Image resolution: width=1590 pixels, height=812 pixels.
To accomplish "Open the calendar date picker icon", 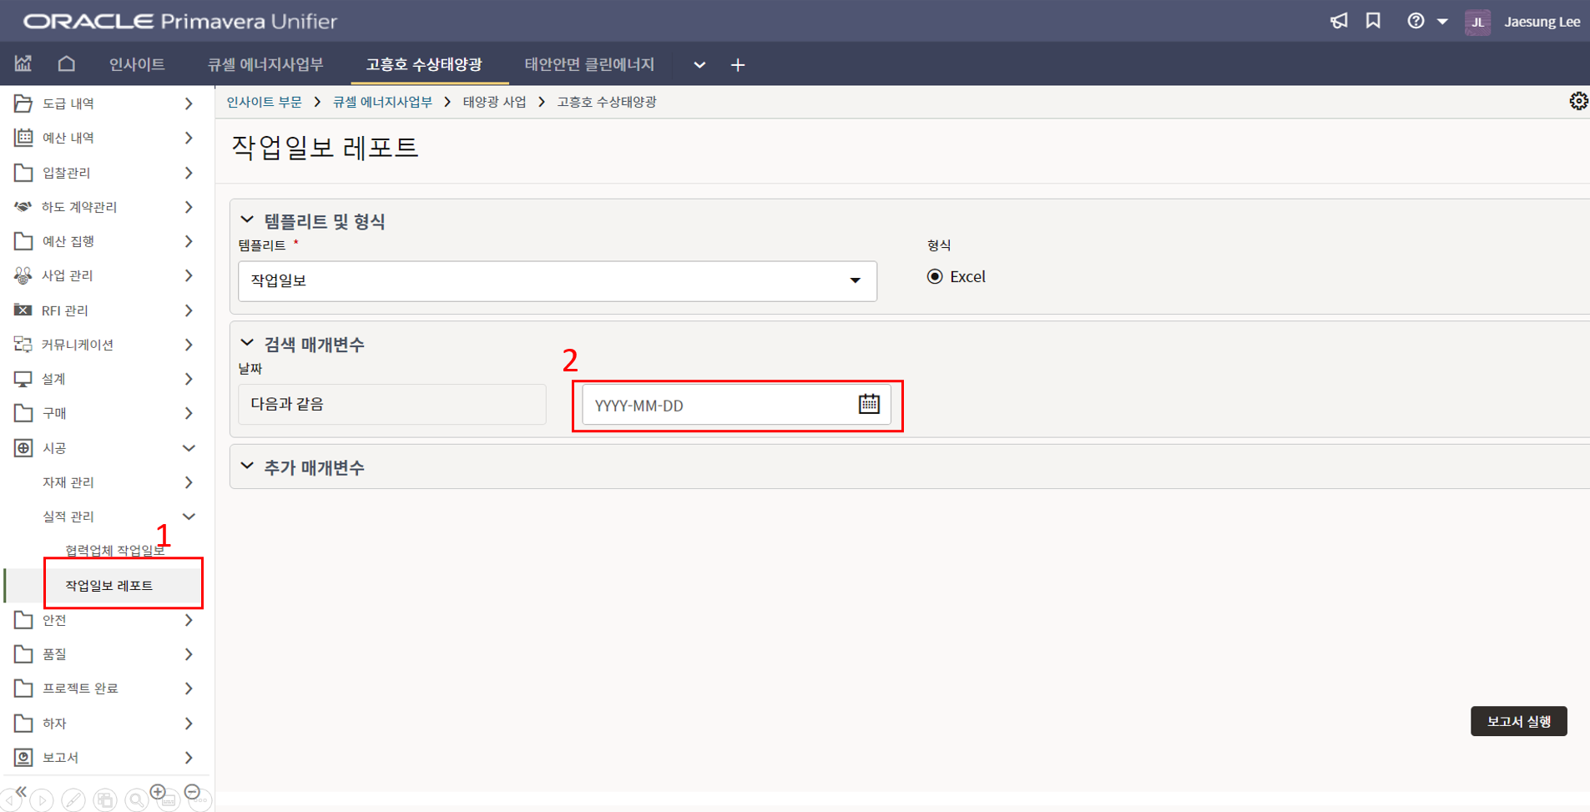I will 869,405.
